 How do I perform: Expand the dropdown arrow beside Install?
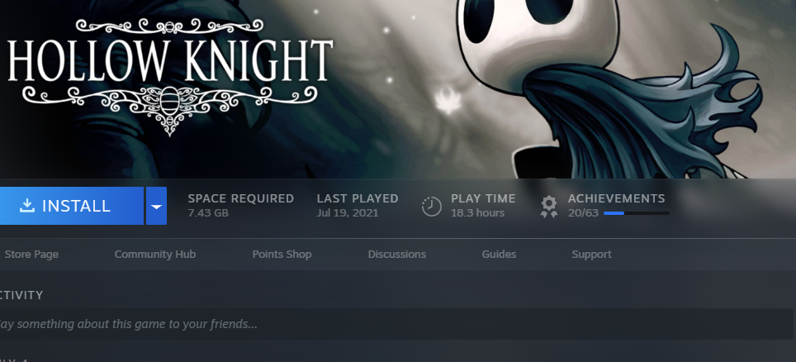tap(156, 206)
